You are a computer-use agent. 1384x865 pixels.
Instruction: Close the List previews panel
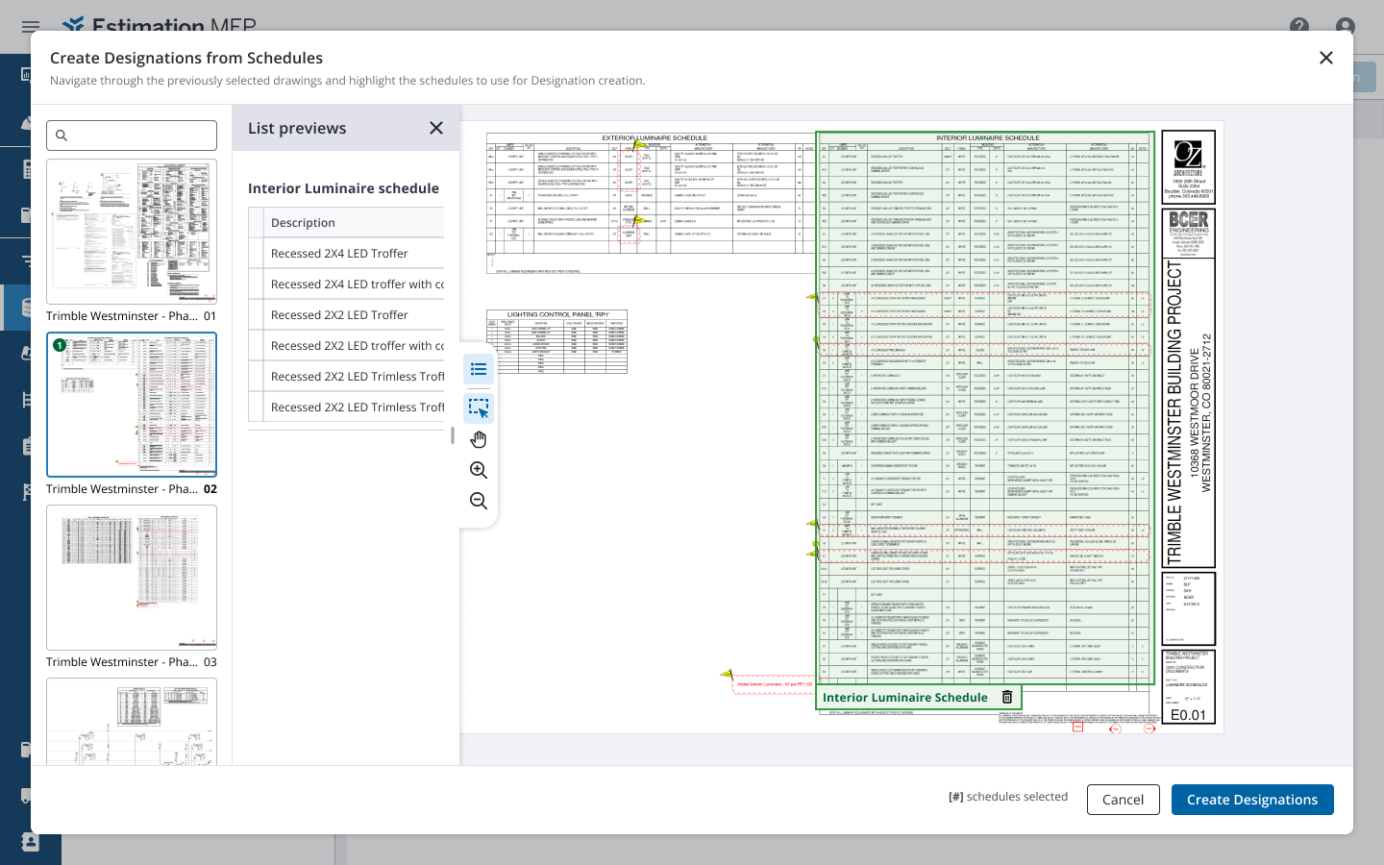coord(436,128)
